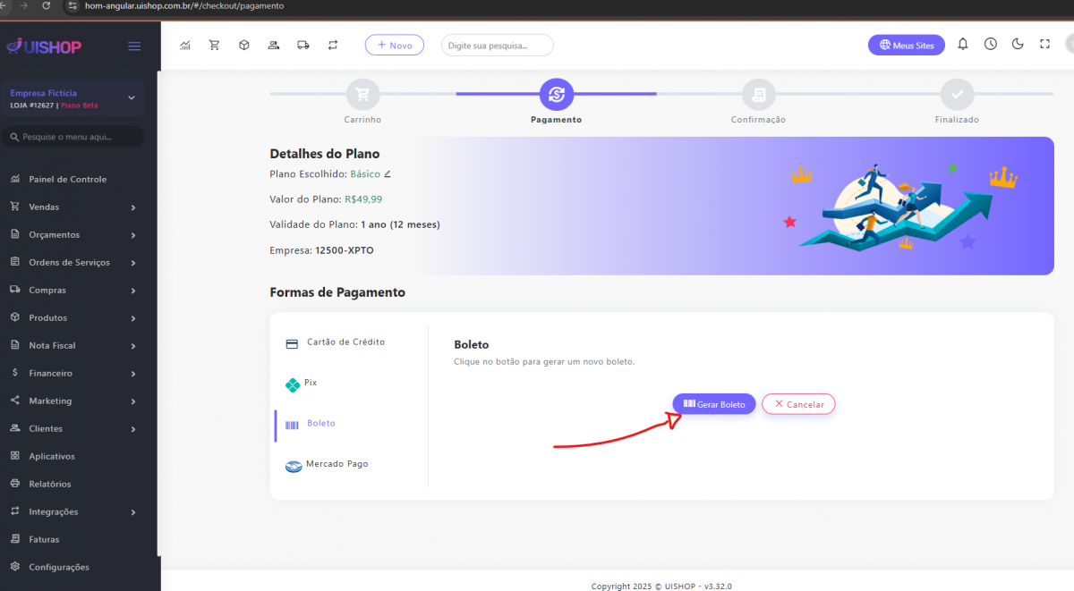Click the clock history icon

991,44
